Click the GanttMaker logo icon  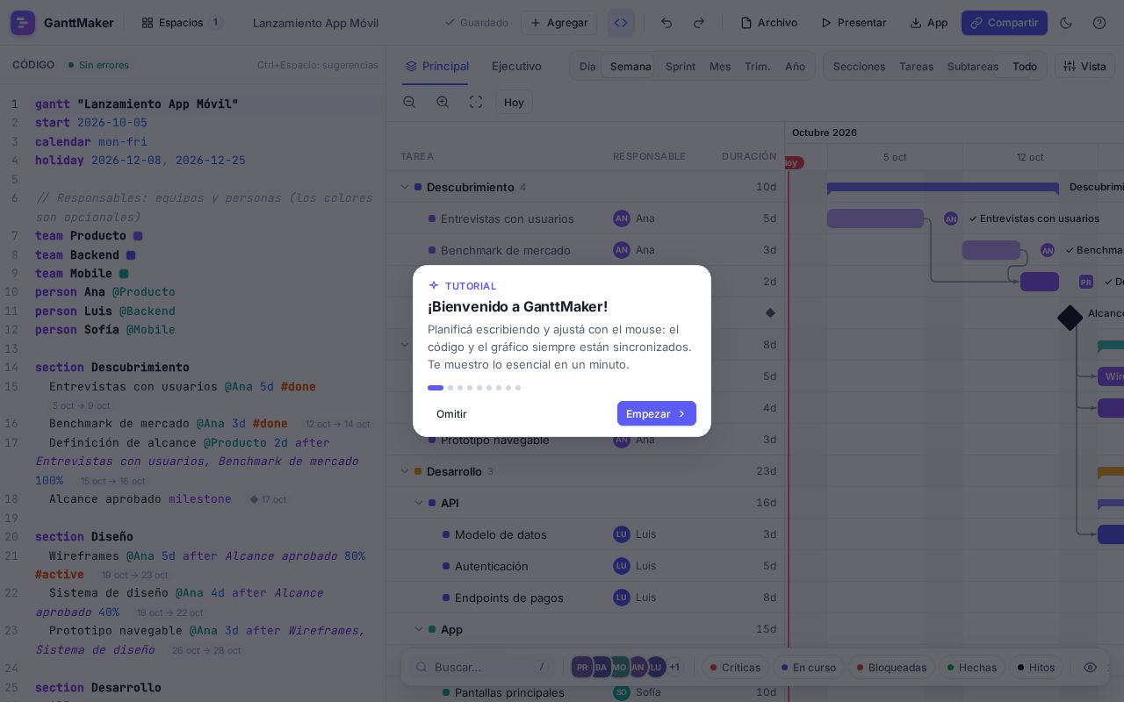[23, 23]
